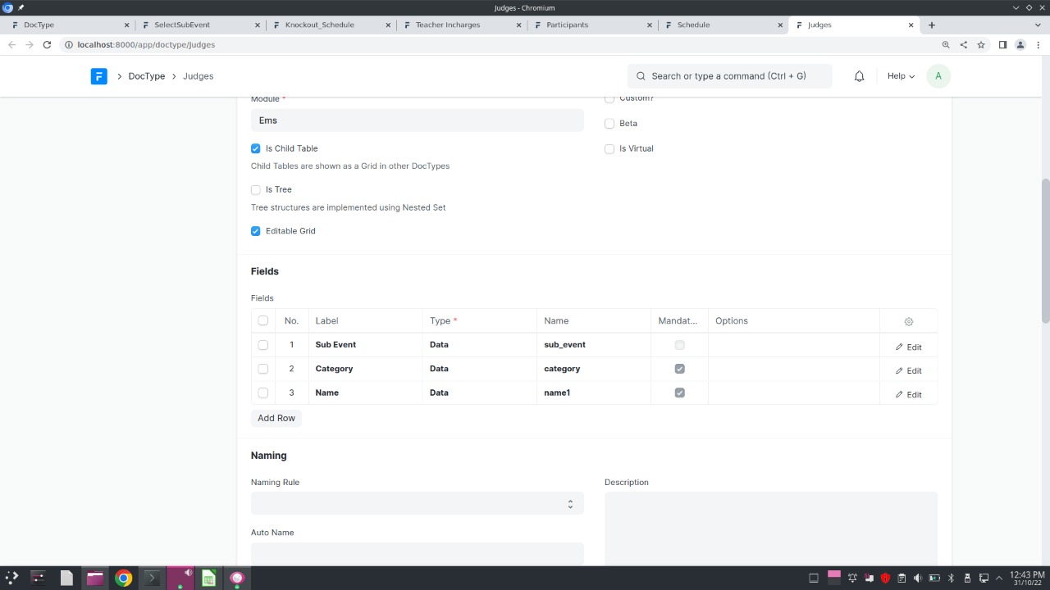Bookmark this page with star icon
The image size is (1050, 590).
pos(980,45)
